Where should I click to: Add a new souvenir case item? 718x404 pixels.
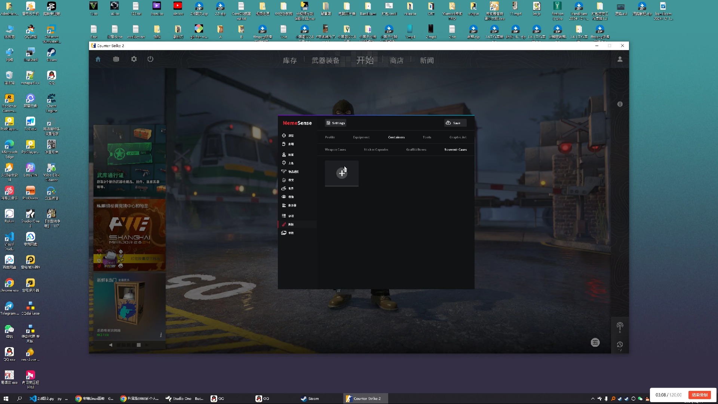pos(341,173)
